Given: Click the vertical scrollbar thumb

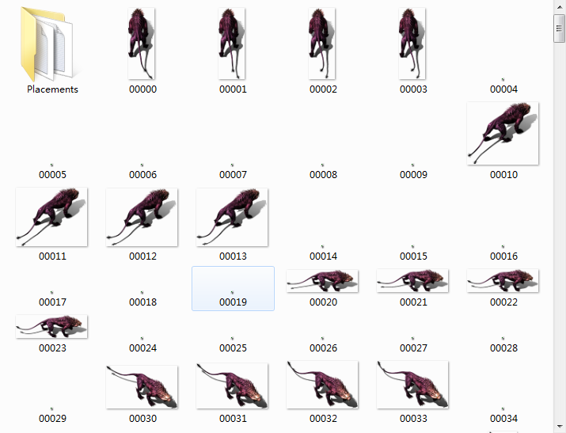Looking at the screenshot, I should click(559, 28).
